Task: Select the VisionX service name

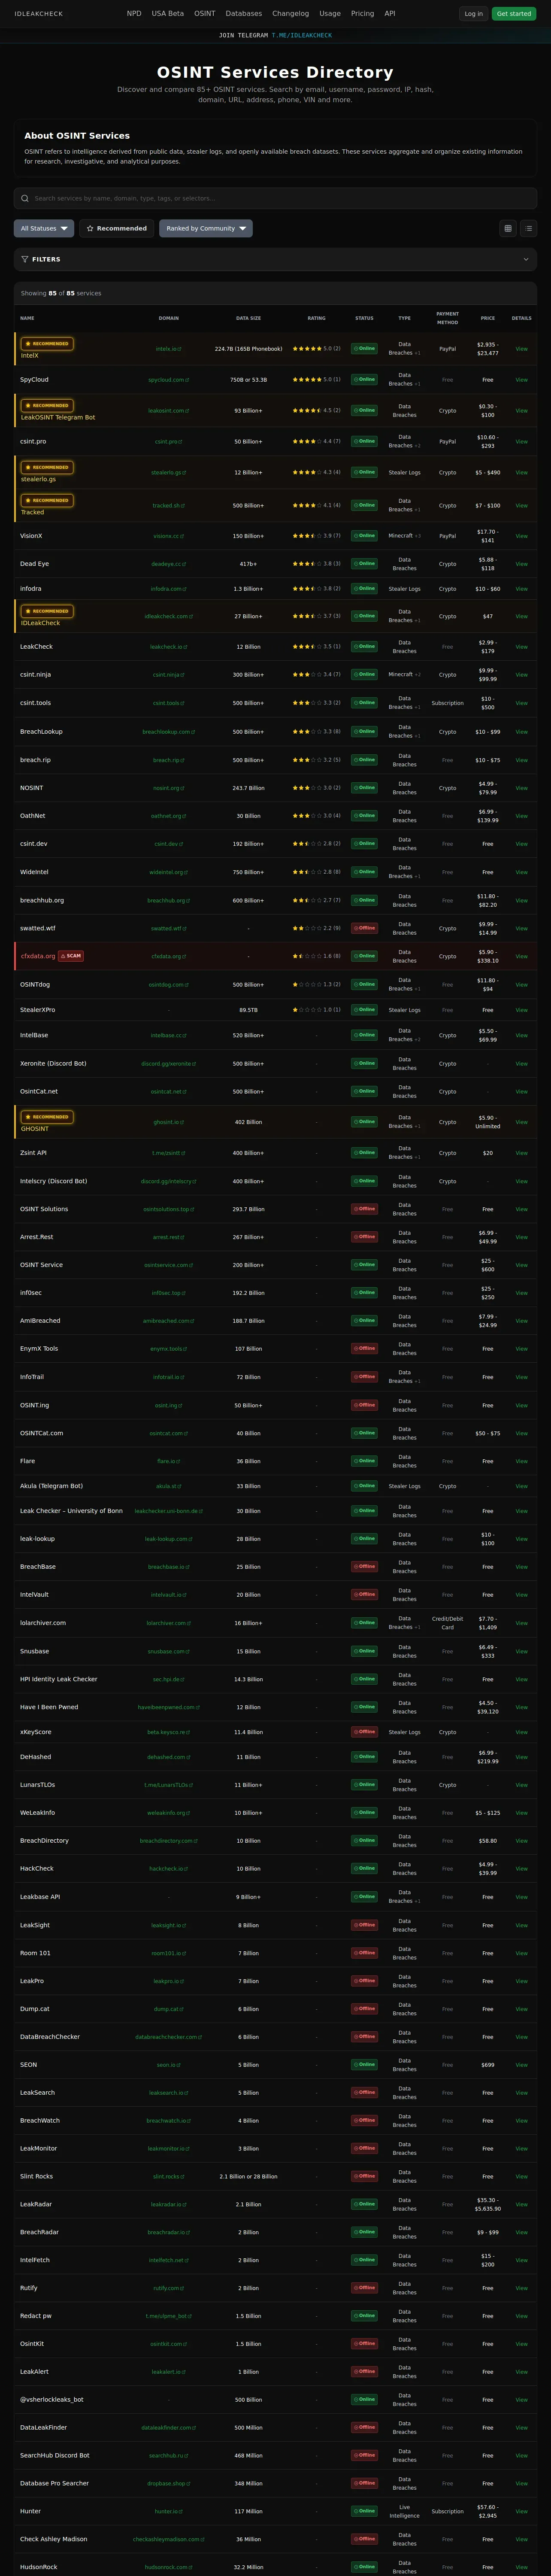Action: click(x=31, y=536)
